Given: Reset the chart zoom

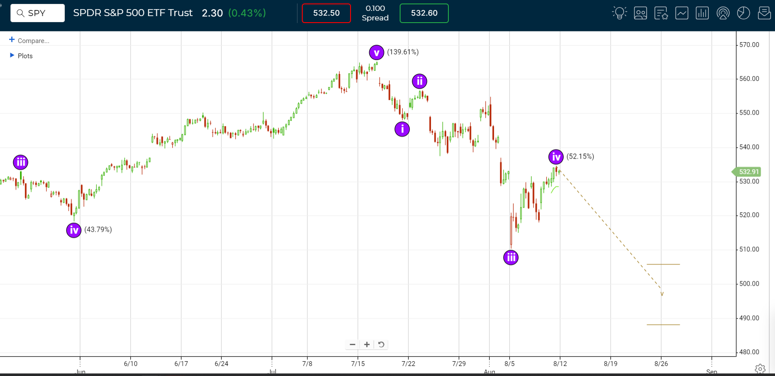Looking at the screenshot, I should 381,344.
